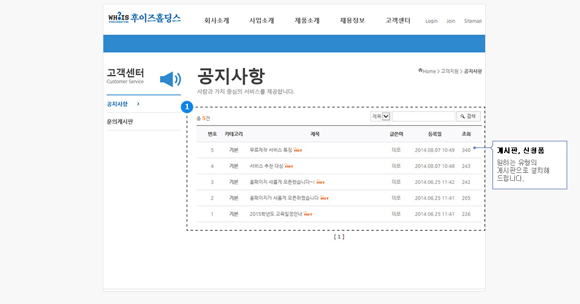580x304 pixels.
Task: Click the blue number 1 badge
Action: [188, 107]
